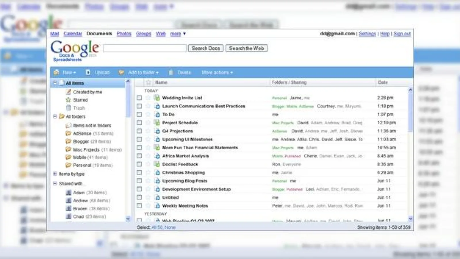Click the star column header icon

tap(148, 83)
